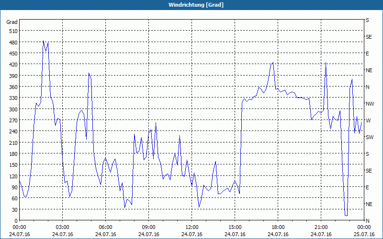
Task: Click the 09:00 time axis label
Action: [x=148, y=228]
